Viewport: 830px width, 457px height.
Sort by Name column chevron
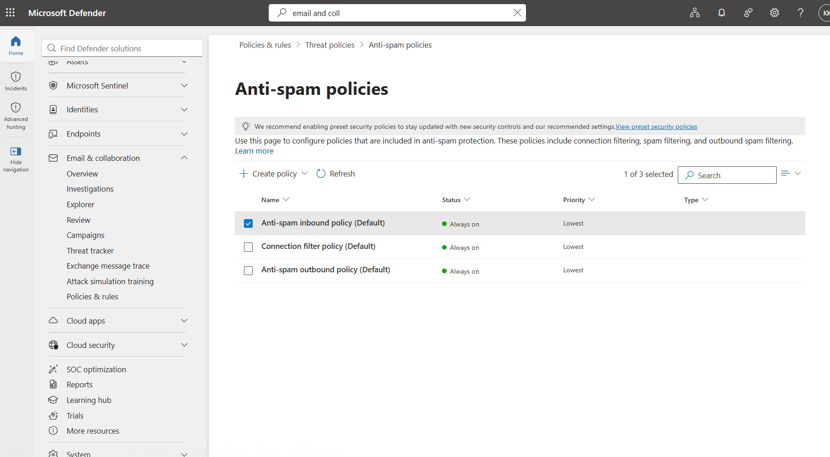coord(286,199)
